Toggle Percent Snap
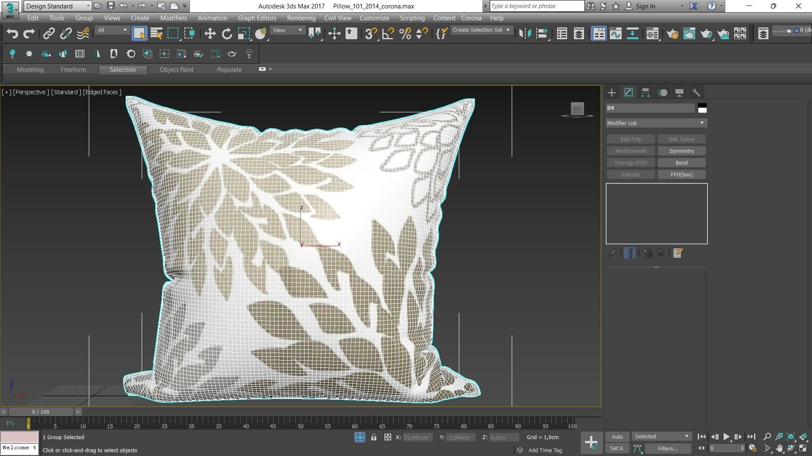The height and width of the screenshot is (456, 812). [x=405, y=34]
